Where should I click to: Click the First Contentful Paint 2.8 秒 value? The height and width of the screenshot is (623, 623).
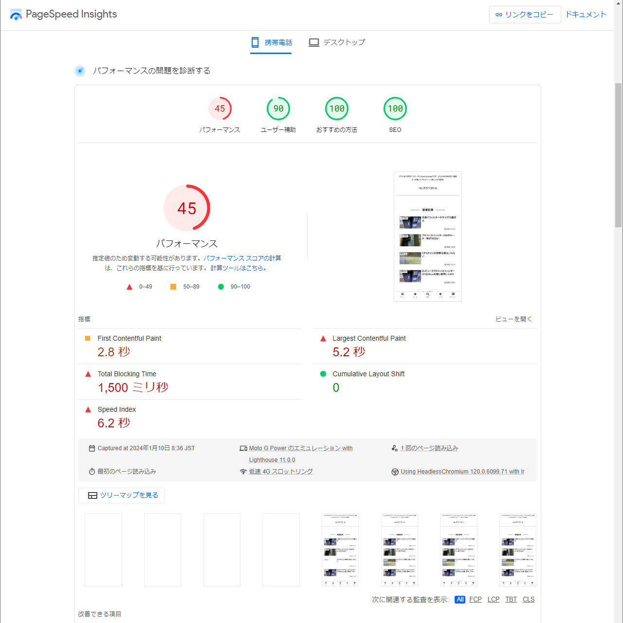pyautogui.click(x=114, y=352)
